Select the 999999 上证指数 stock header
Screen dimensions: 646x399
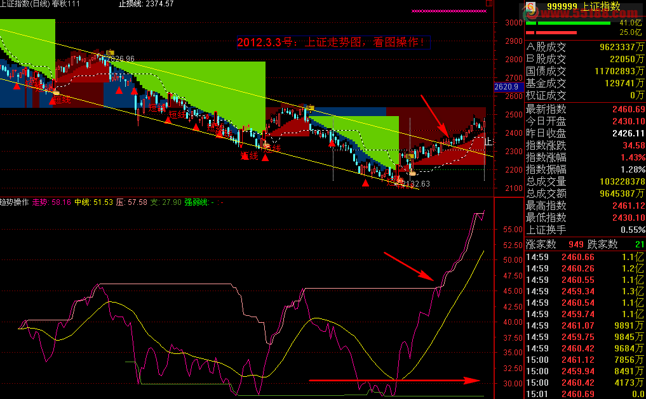583,6
